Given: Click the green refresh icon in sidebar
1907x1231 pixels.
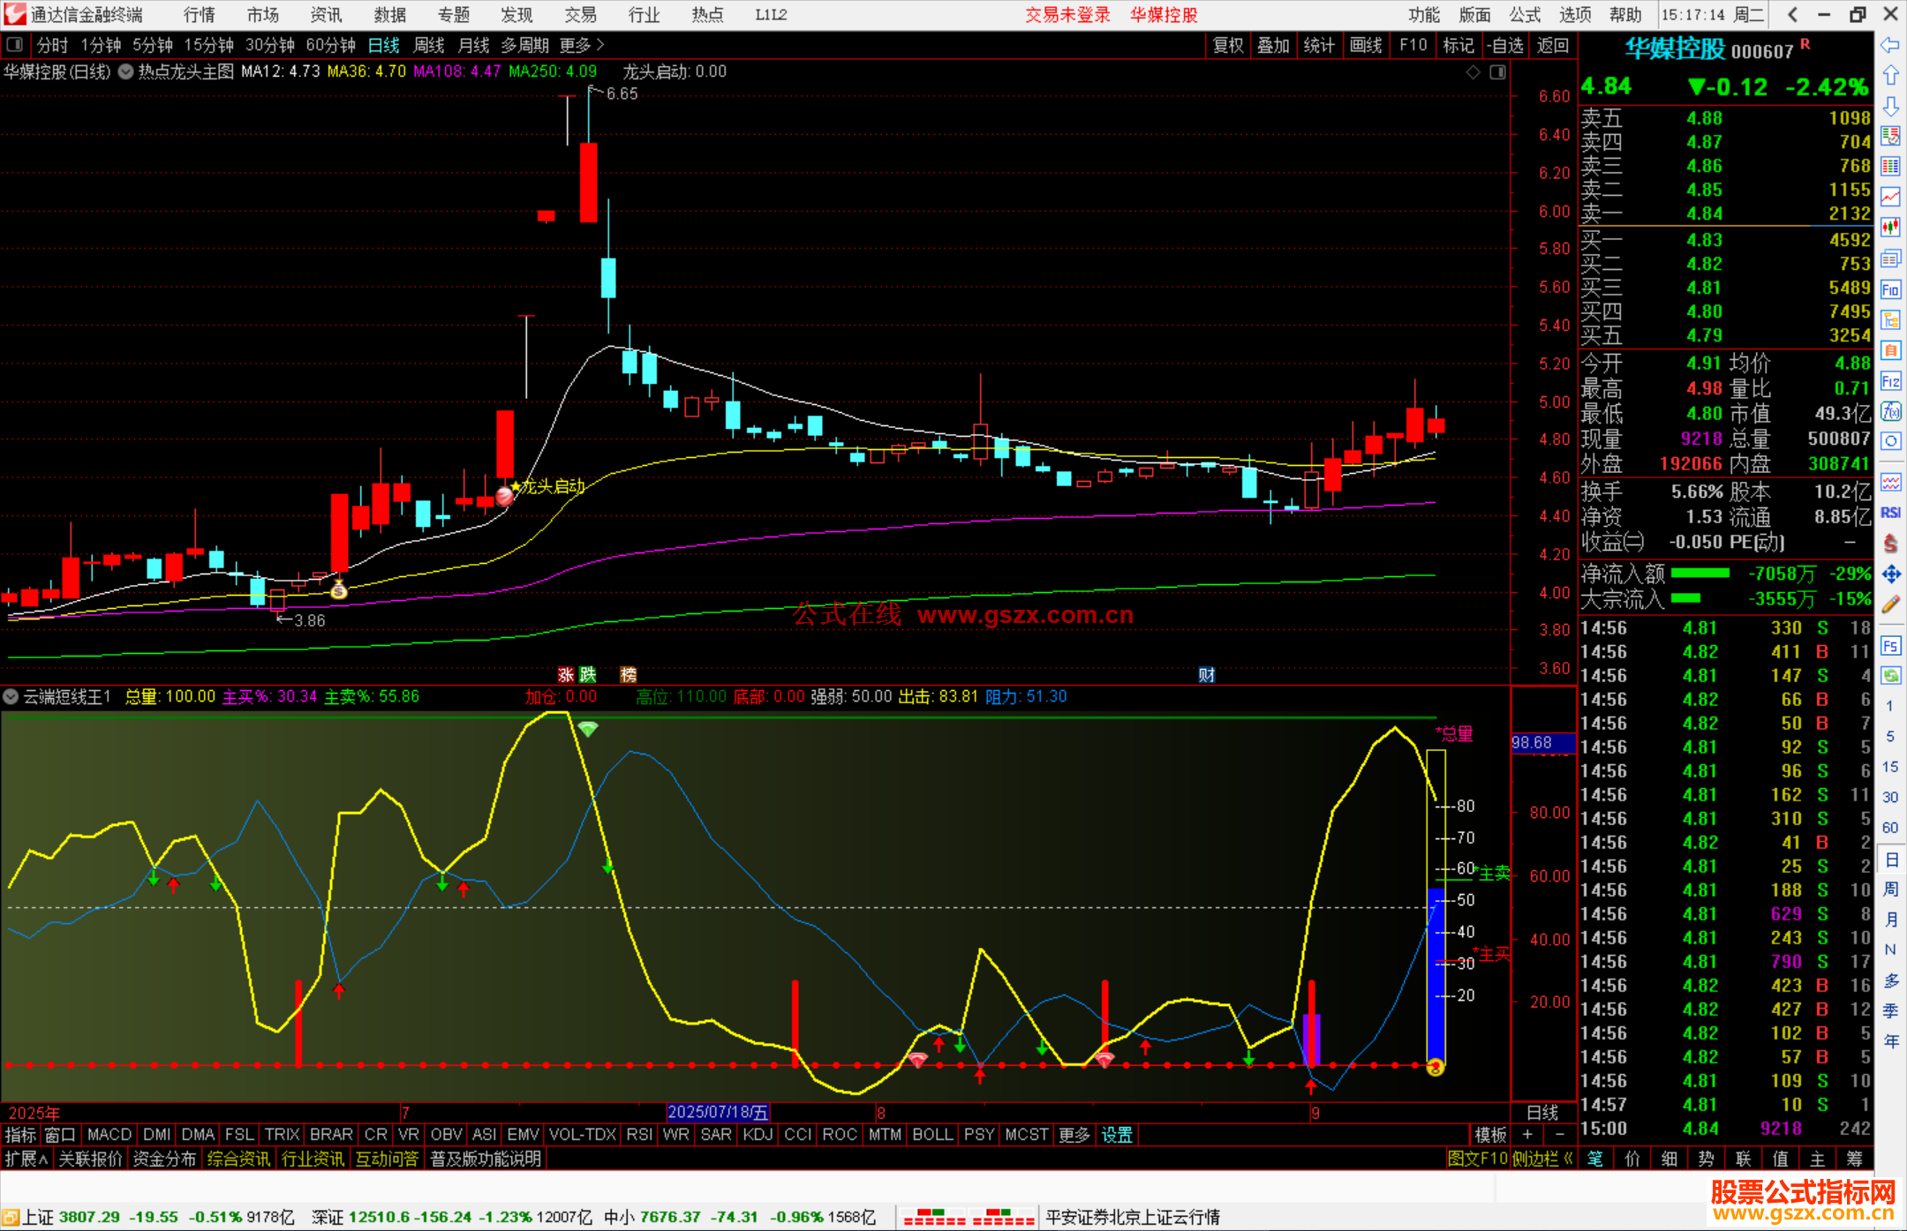Looking at the screenshot, I should pos(1890,676).
